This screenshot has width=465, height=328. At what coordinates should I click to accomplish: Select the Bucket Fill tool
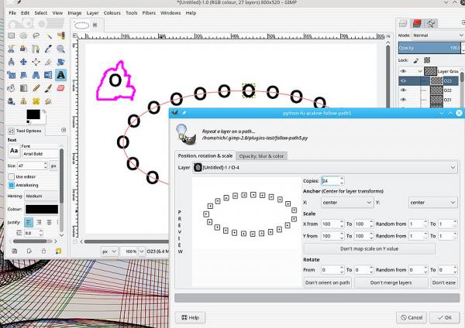pyautogui.click(x=12, y=88)
